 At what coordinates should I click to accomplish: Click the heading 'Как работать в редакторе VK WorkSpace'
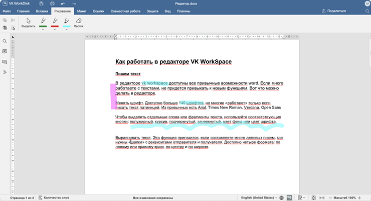point(173,62)
